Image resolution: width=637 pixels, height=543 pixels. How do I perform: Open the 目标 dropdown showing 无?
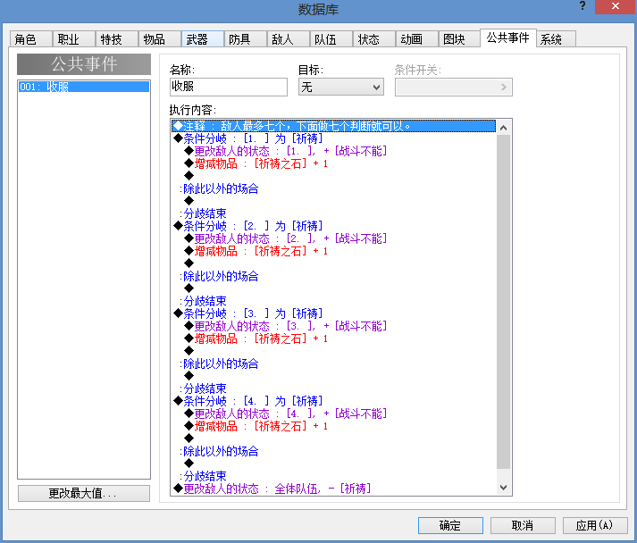point(341,87)
